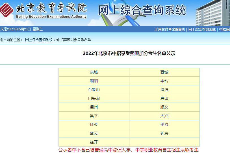
Task: Open 北京教育考试院首页 link in the top bar
Action: (x=170, y=30)
